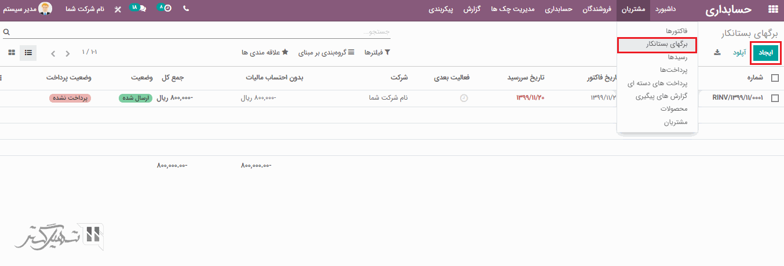The width and height of the screenshot is (784, 266).
Task: Open the علاقه مندی ها favorites dropdown
Action: 261,53
